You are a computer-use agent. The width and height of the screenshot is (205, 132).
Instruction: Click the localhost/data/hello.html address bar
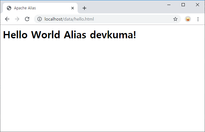tap(107, 19)
